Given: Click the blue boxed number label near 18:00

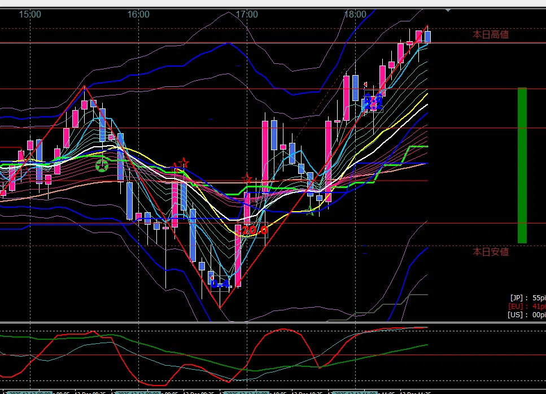Looking at the screenshot, I should pyautogui.click(x=373, y=103).
